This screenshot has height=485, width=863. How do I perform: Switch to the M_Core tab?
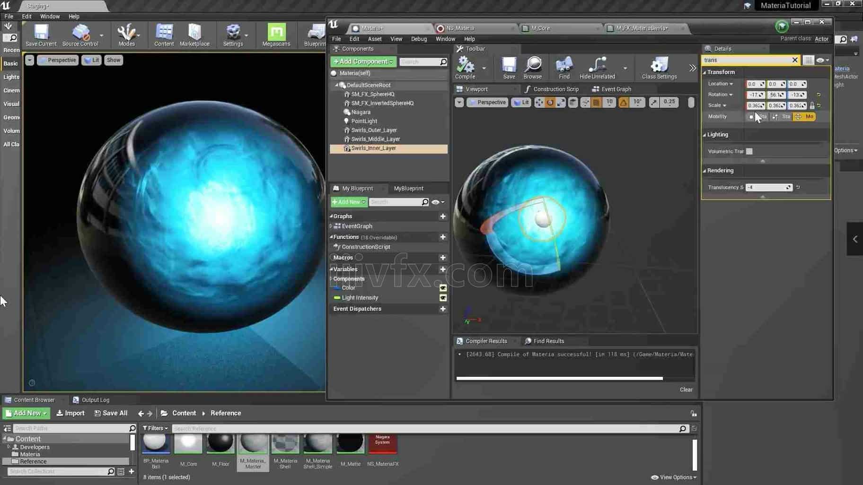540,28
